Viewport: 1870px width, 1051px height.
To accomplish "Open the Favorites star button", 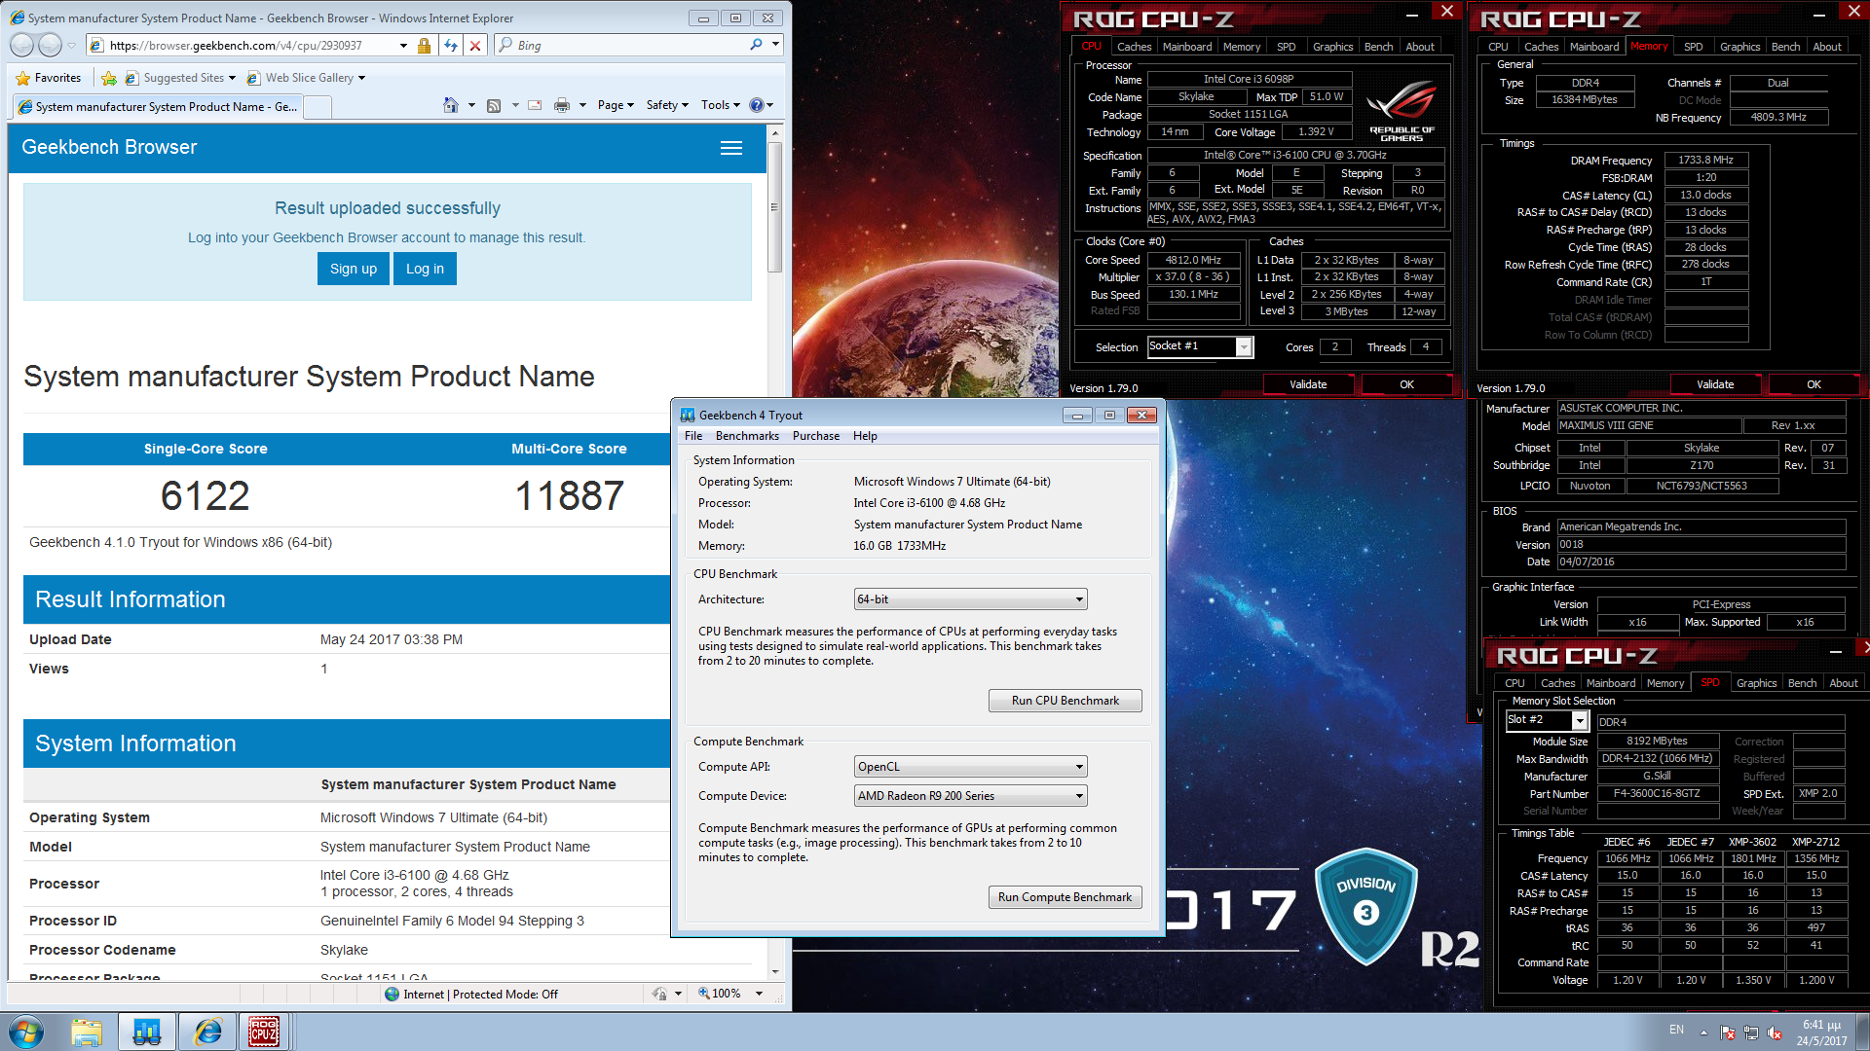I will pyautogui.click(x=49, y=78).
